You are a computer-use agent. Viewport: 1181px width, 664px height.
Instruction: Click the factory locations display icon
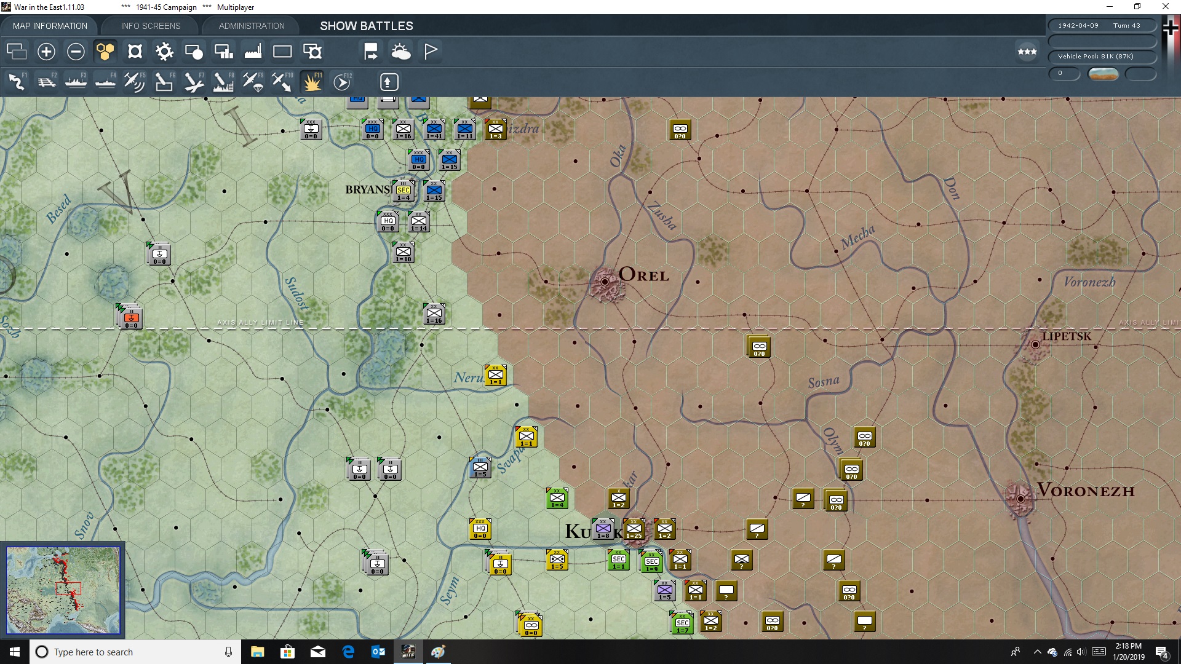pos(253,52)
